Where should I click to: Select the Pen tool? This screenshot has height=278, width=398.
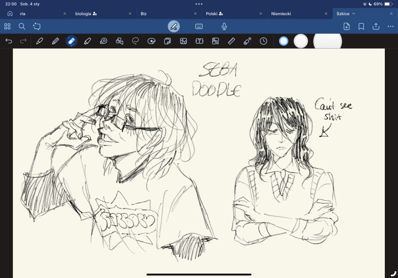click(39, 41)
